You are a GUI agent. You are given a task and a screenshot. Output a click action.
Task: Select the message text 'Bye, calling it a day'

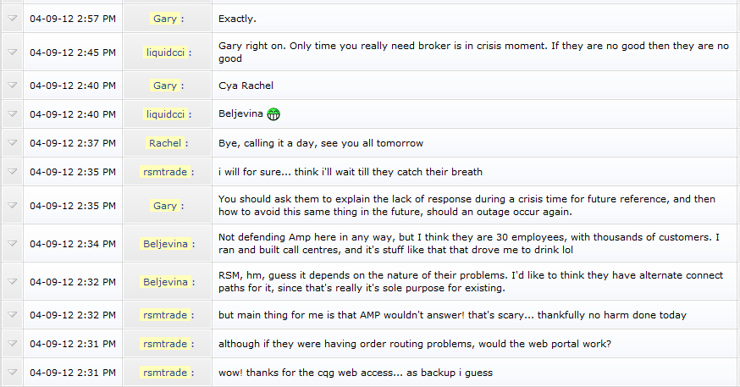(267, 143)
